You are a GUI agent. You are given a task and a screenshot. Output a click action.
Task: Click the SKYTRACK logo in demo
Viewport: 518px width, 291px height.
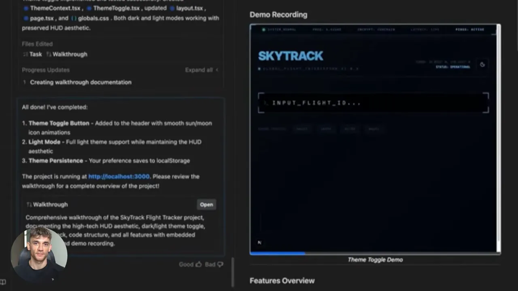(291, 56)
